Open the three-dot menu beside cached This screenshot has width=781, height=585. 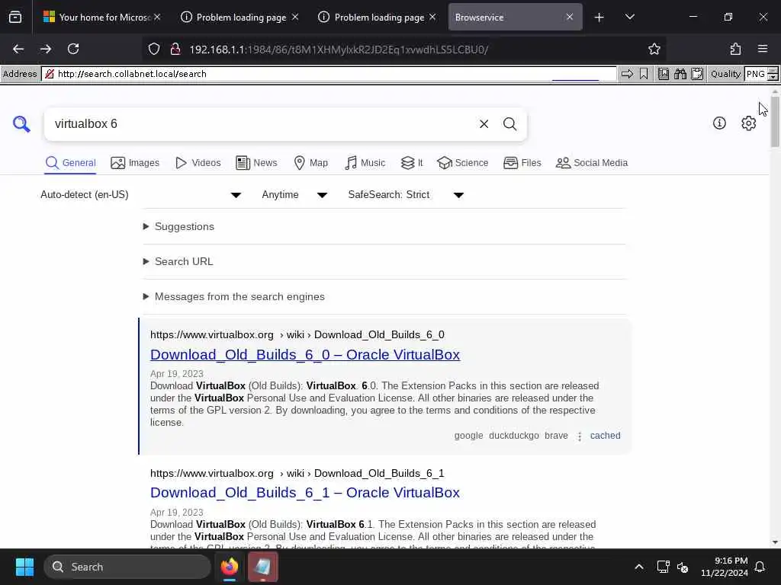pos(580,436)
